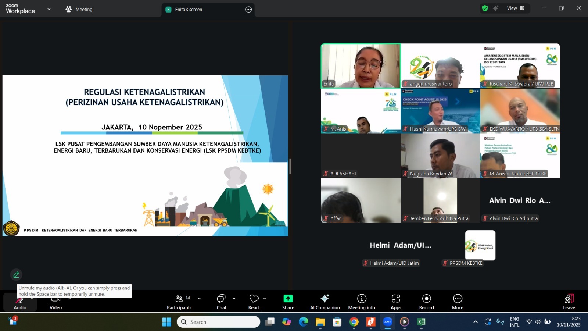Open the Zoom Workplace dropdown arrow
588x331 pixels.
point(49,9)
